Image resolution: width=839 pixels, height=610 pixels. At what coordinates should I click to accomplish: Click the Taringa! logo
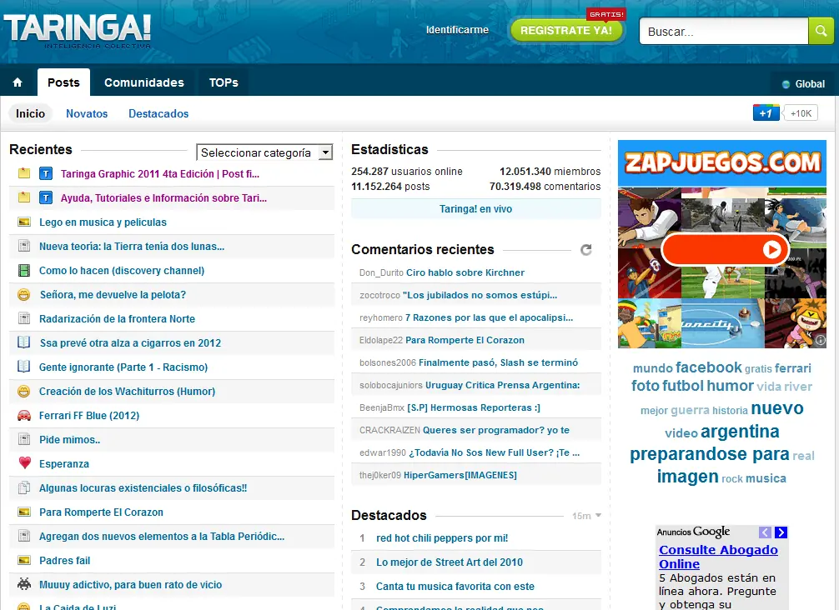point(78,31)
